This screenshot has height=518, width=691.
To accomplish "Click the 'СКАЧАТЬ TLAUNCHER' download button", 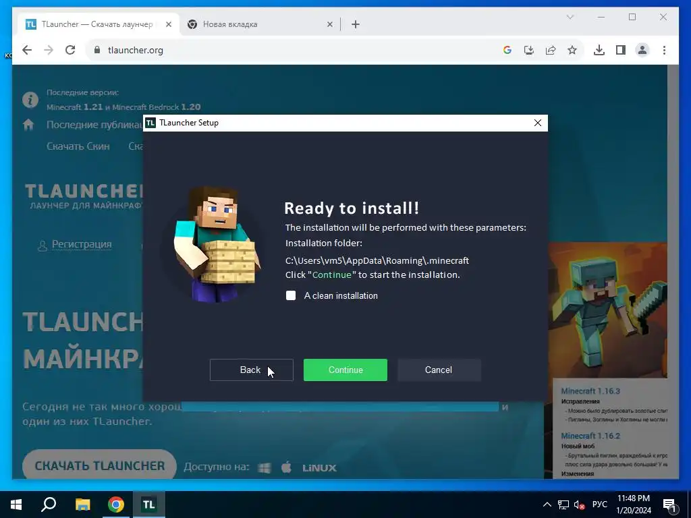I will pyautogui.click(x=100, y=465).
